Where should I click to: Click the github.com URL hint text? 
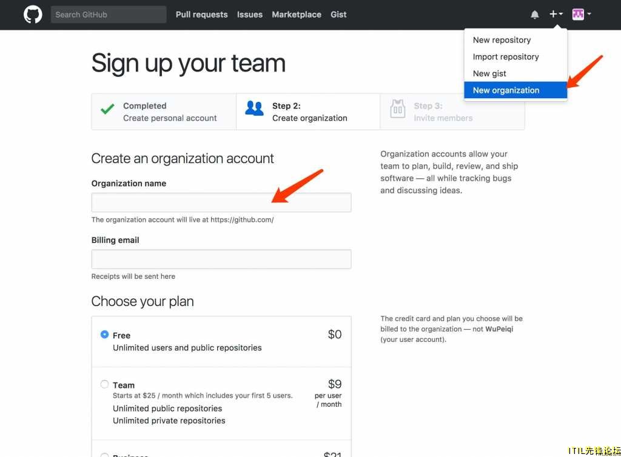(x=183, y=219)
